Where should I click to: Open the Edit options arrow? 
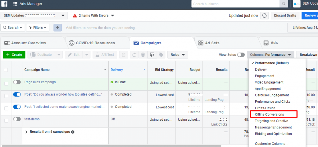pos(87,54)
